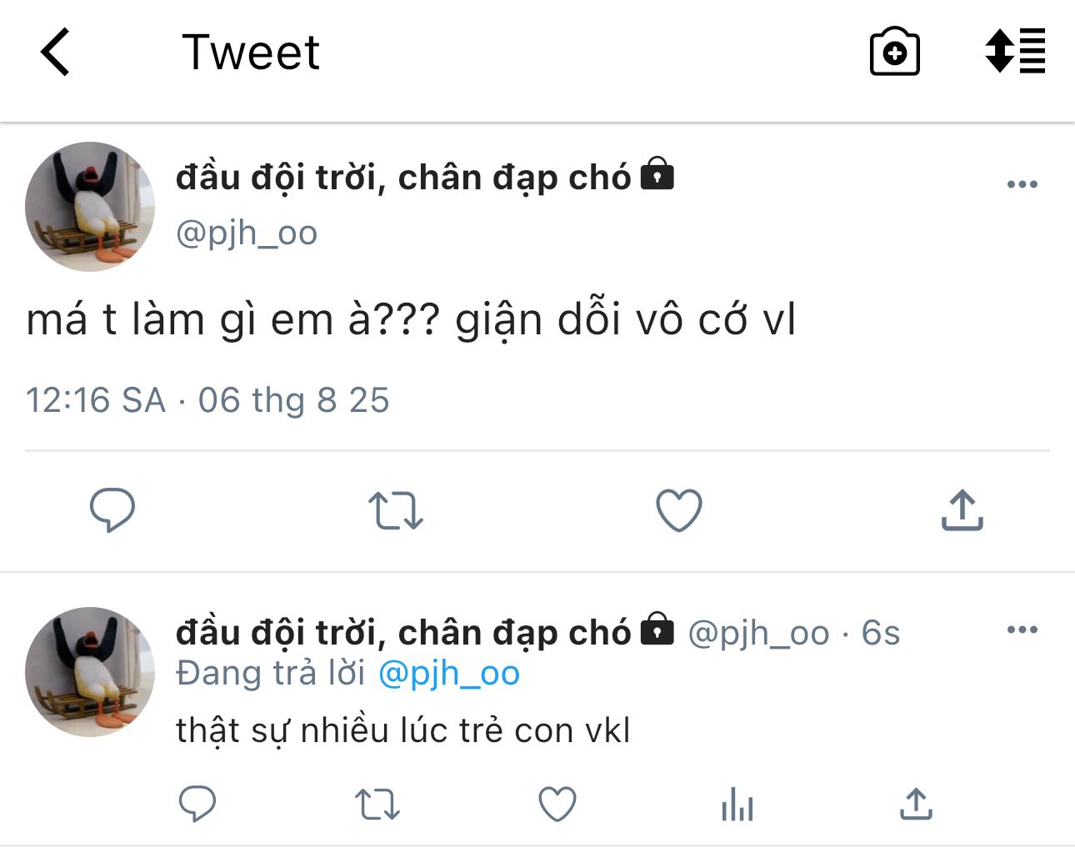Open main tweet author's profile picture
Viewport: 1075px width, 858px height.
[x=90, y=207]
